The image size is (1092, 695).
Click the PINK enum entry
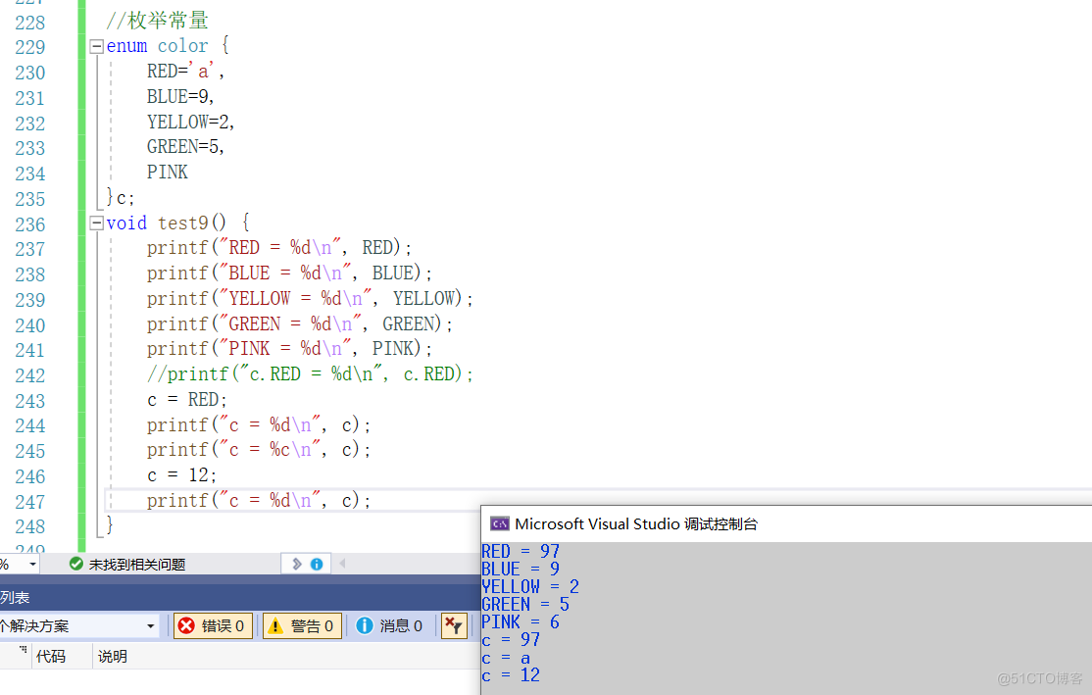pyautogui.click(x=168, y=172)
